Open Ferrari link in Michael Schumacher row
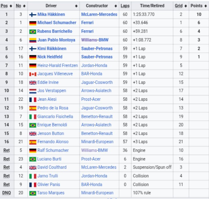The height and width of the screenshot is (199, 209). click(x=87, y=23)
